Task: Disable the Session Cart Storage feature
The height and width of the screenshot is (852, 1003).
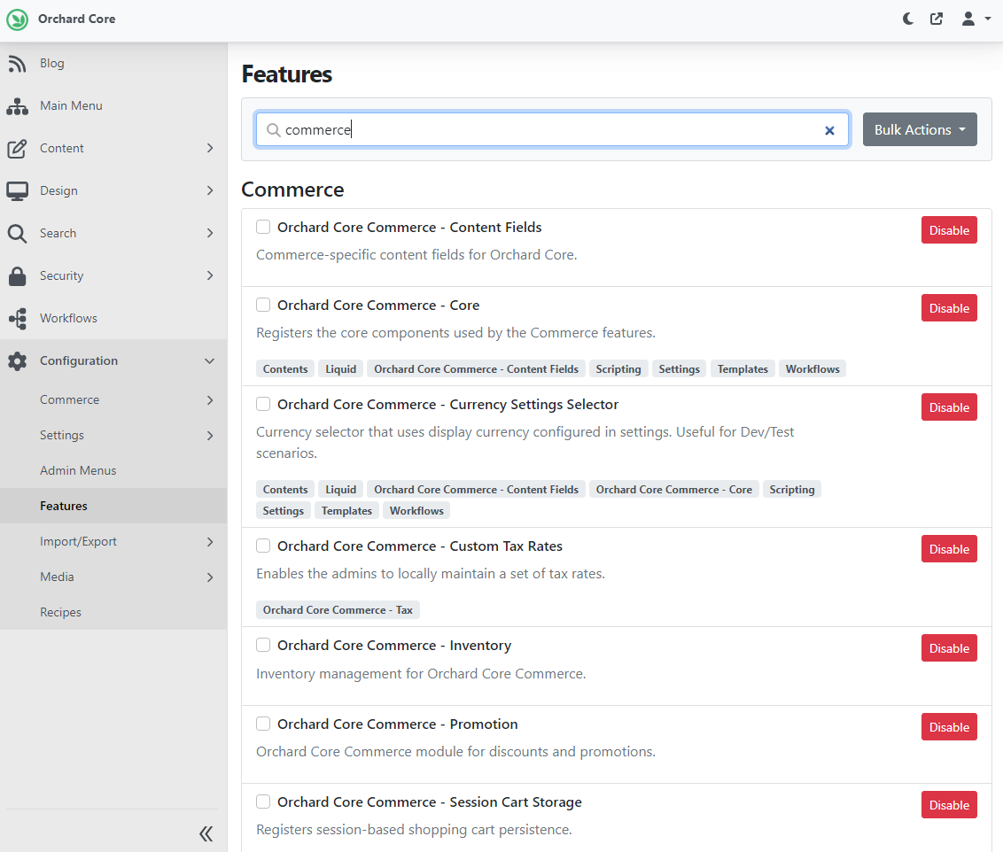Action: coord(949,805)
